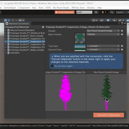Click the help icon next to Shader dropdown
The width and height of the screenshot is (129, 129).
[x=122, y=31]
